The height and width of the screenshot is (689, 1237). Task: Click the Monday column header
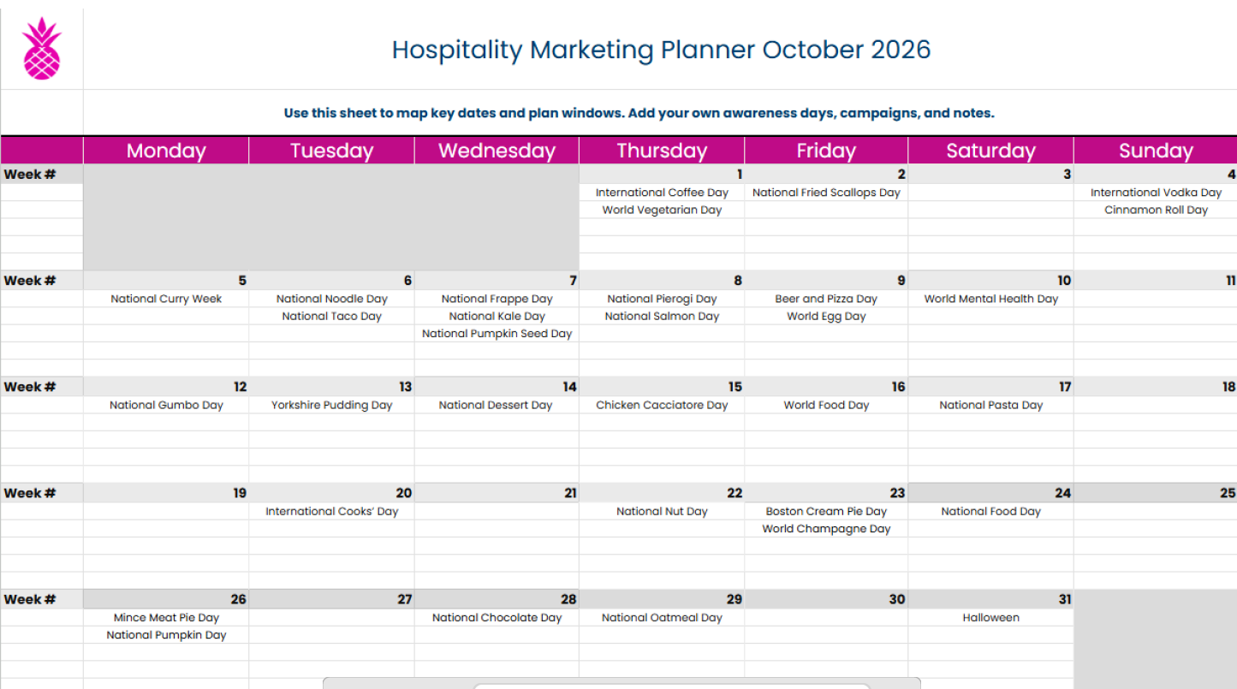point(166,151)
